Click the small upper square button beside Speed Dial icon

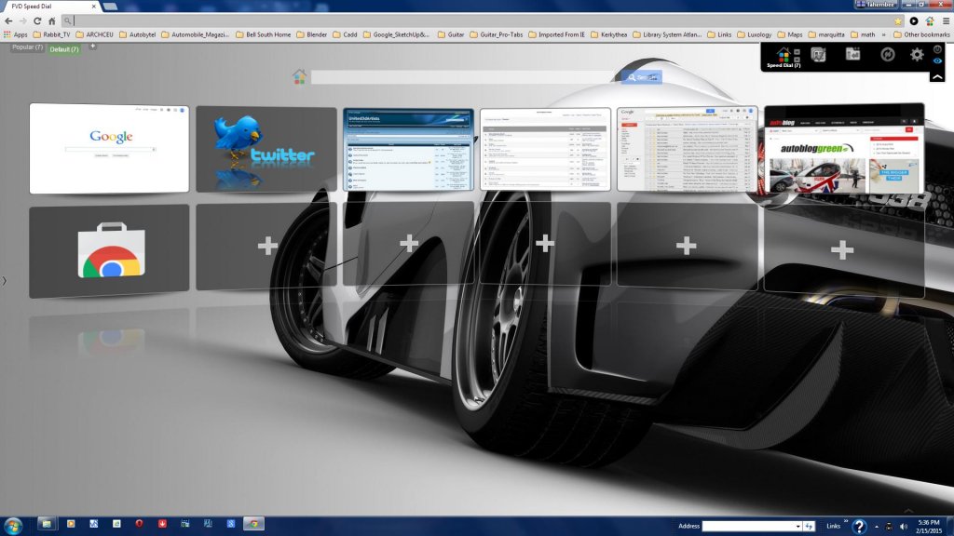[x=797, y=52]
